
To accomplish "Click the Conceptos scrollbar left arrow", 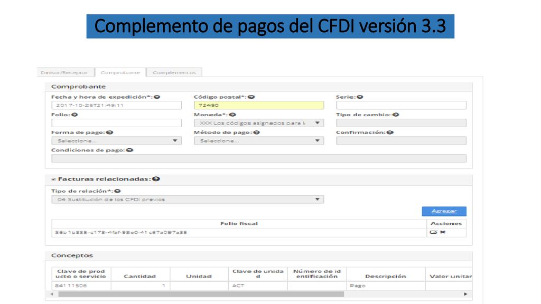I will click(x=52, y=294).
